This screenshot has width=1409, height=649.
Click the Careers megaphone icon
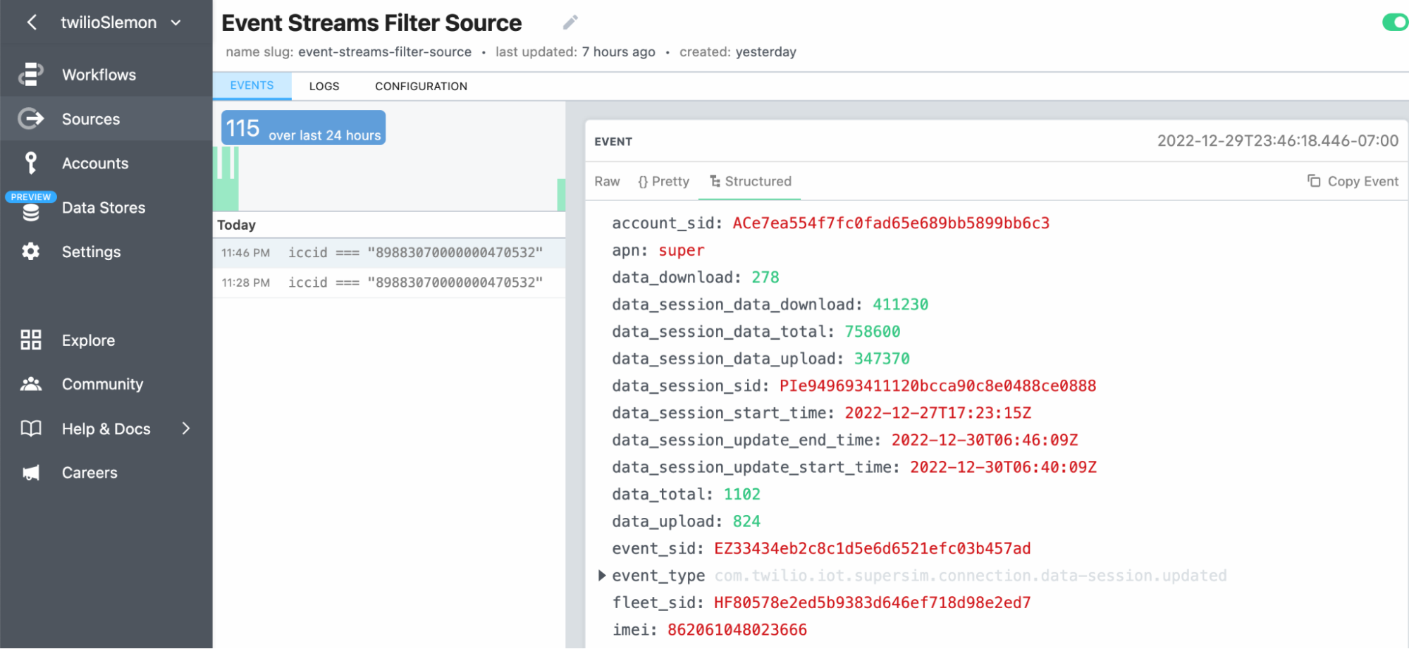[30, 473]
